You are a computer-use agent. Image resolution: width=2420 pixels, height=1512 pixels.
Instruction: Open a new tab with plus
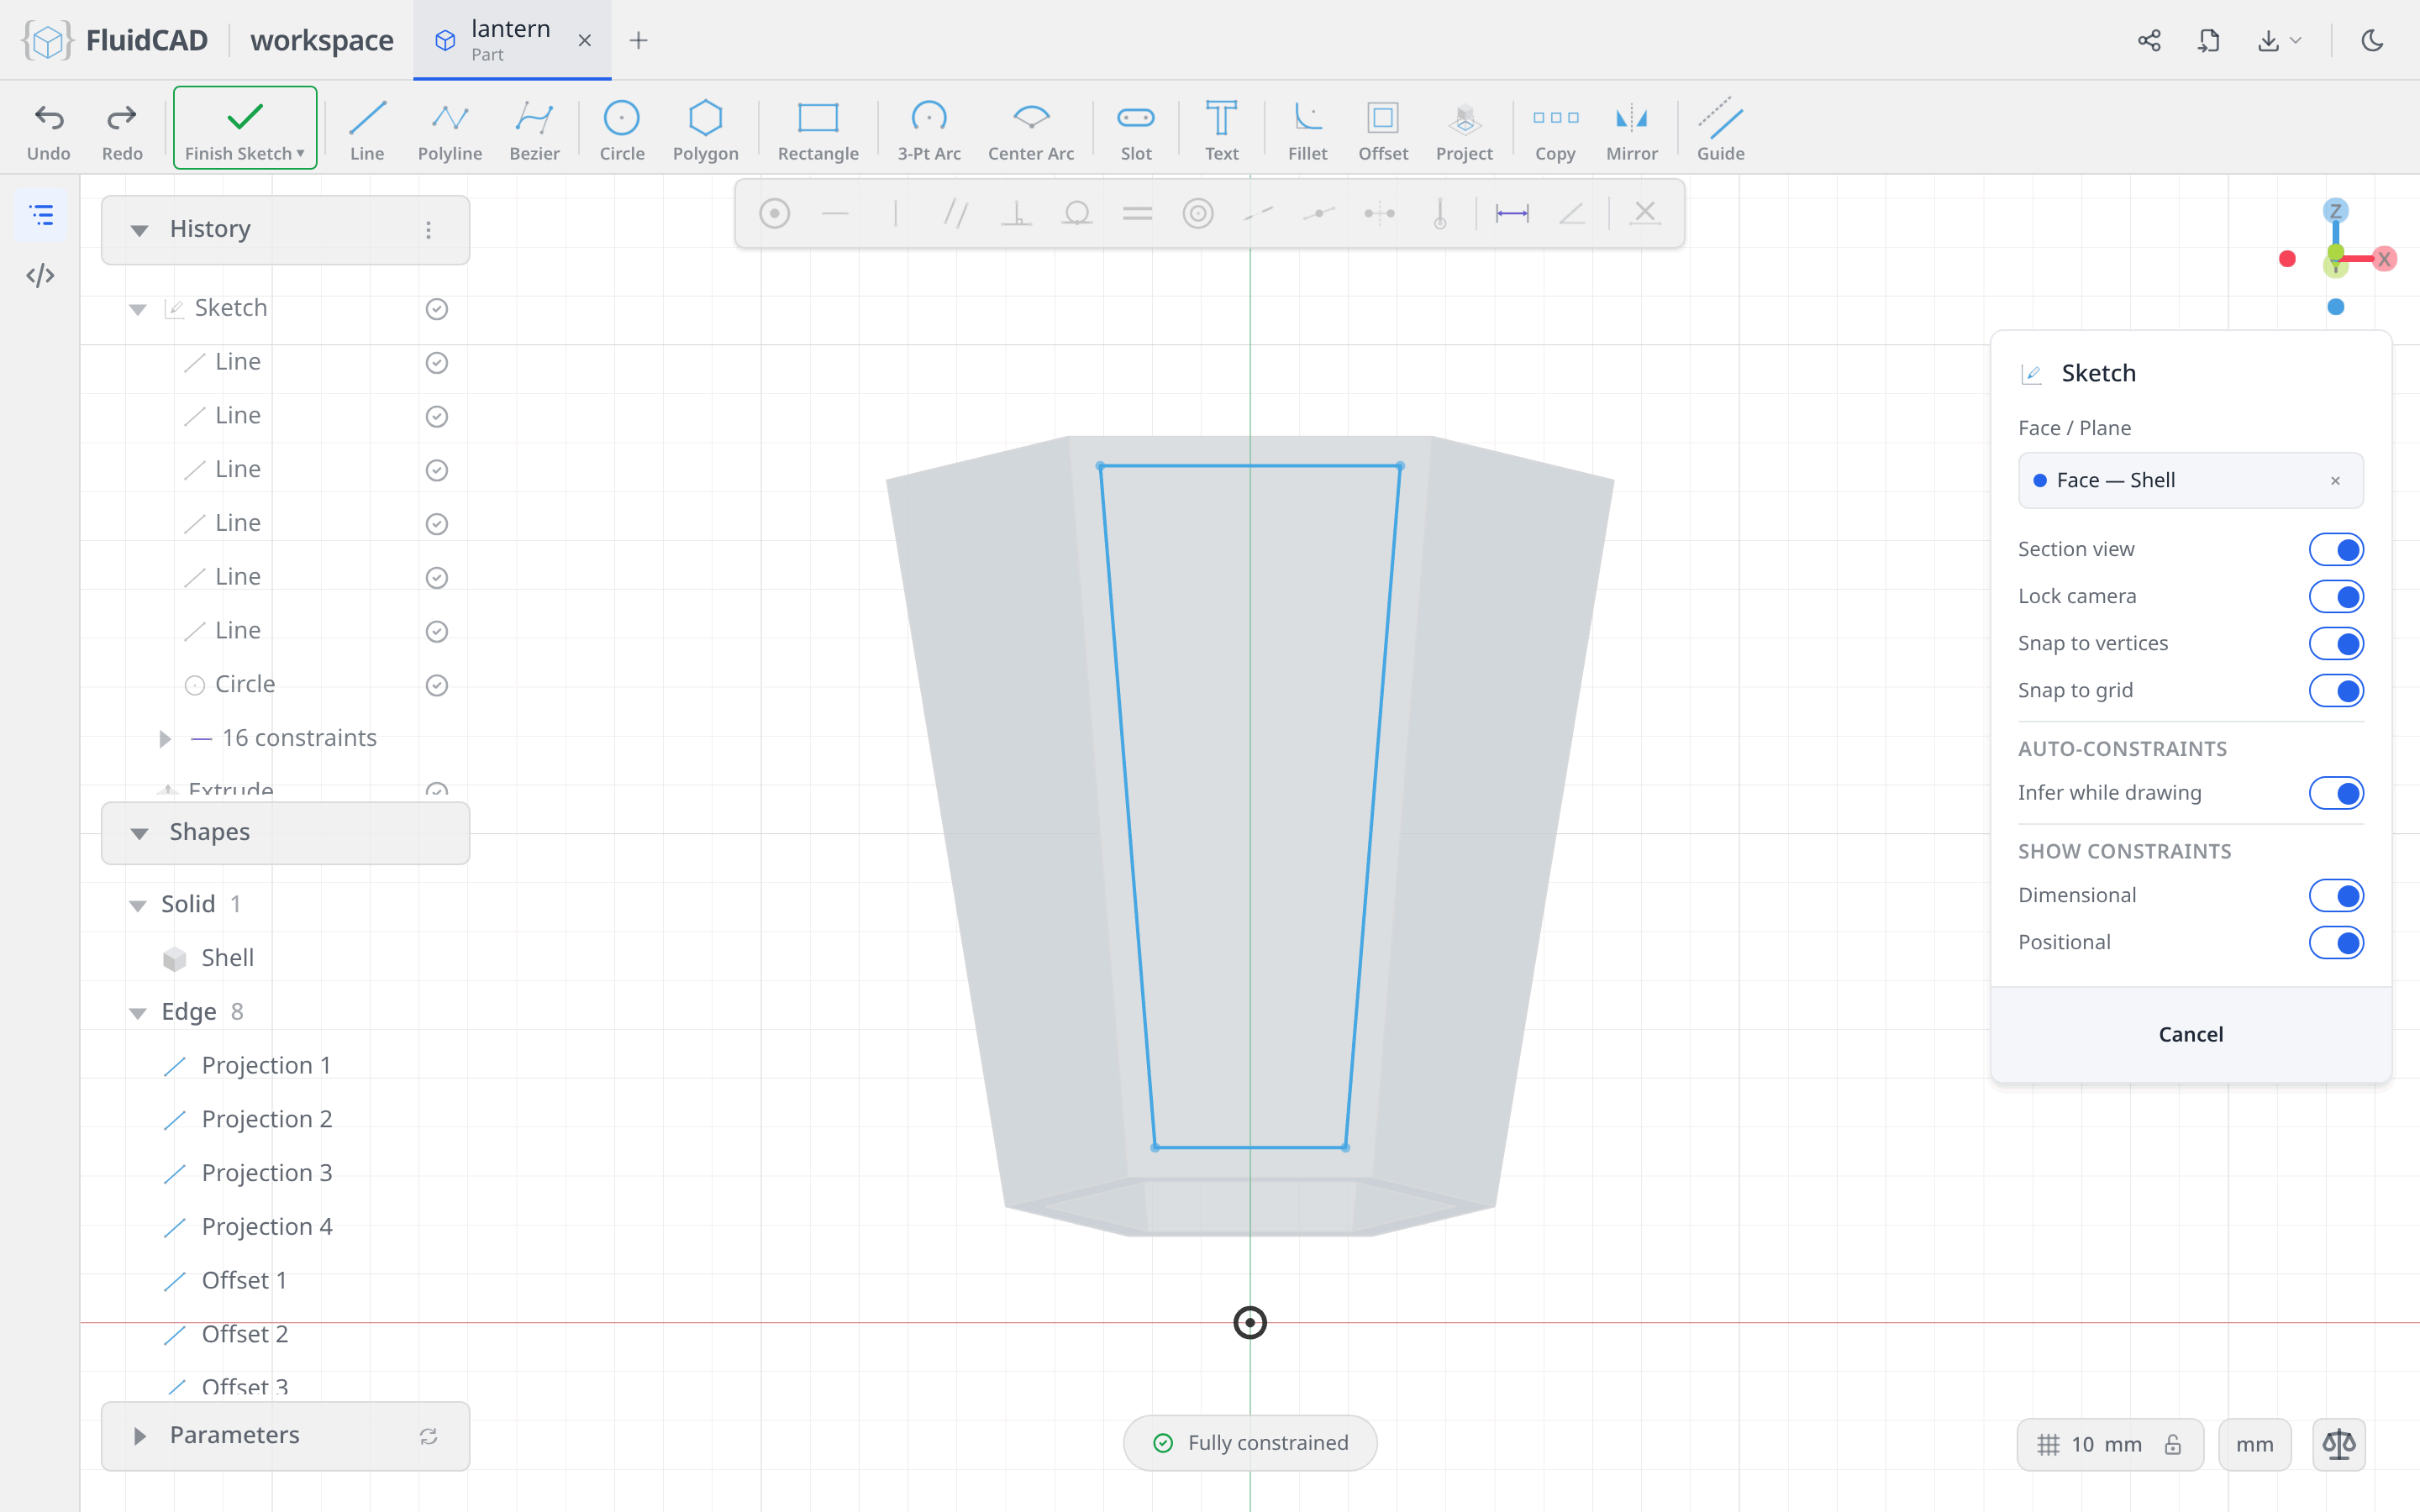pos(638,40)
